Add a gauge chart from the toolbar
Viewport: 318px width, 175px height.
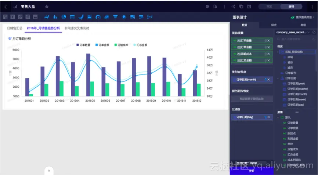coord(98,17)
